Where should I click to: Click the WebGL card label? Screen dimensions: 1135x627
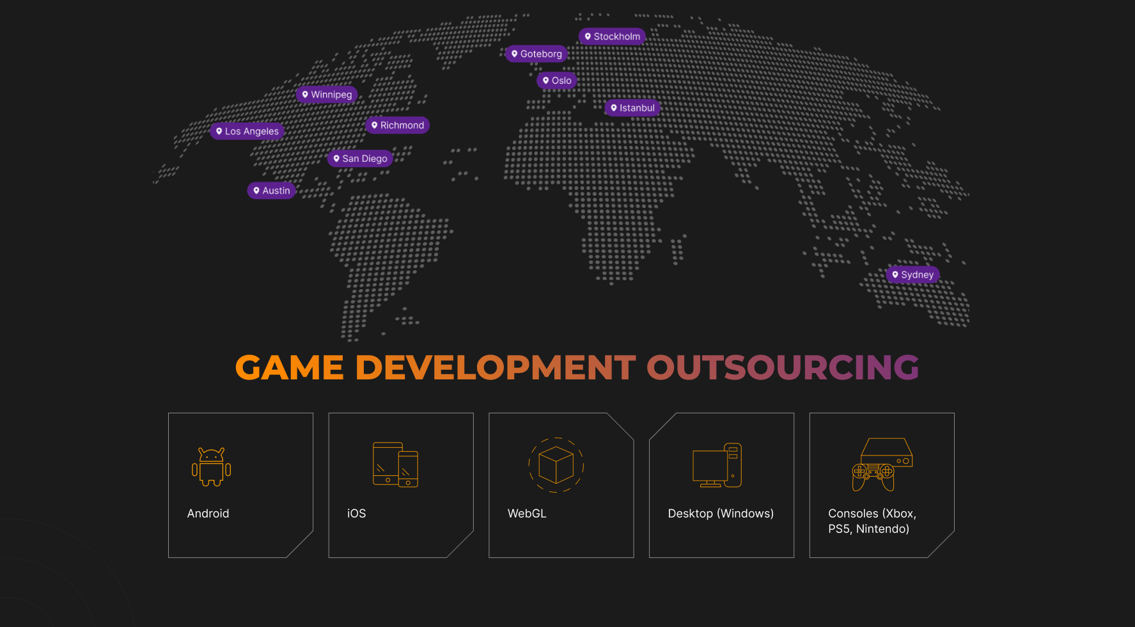(x=527, y=514)
